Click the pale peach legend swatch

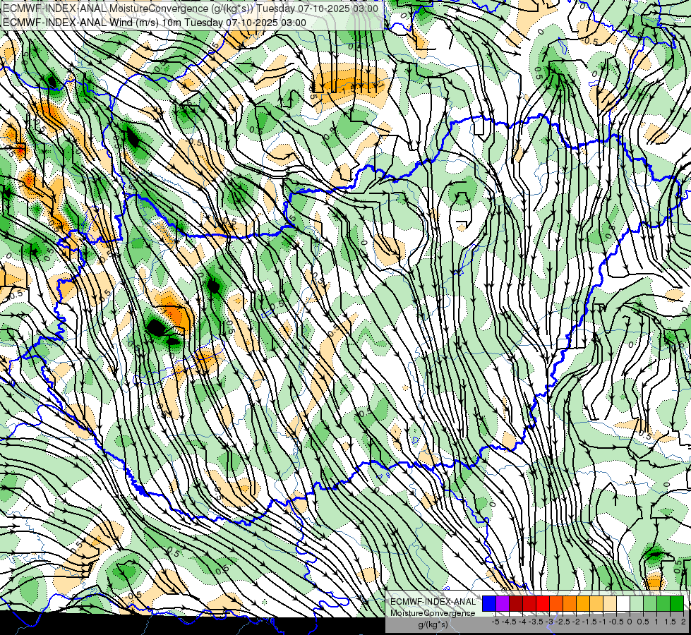pos(610,604)
